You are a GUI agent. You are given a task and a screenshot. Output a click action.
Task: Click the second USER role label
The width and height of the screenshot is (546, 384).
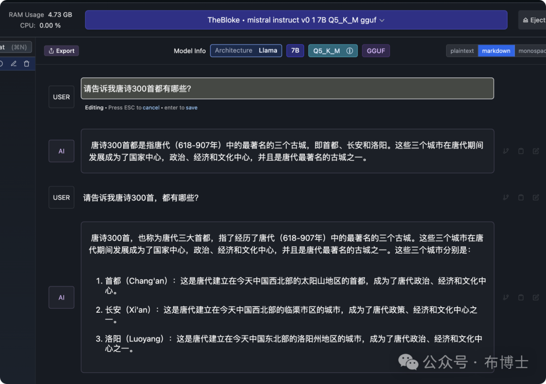click(61, 198)
